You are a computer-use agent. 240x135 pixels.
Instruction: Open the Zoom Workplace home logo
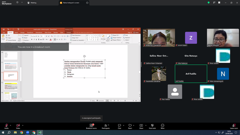[x=7, y=3]
